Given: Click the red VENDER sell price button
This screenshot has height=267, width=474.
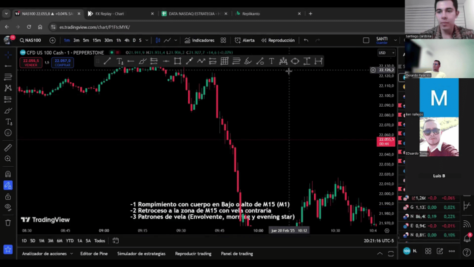Looking at the screenshot, I should (x=31, y=62).
